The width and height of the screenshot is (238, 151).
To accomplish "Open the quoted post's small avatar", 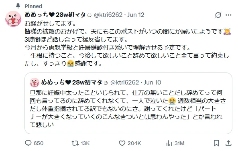I will coord(35,83).
